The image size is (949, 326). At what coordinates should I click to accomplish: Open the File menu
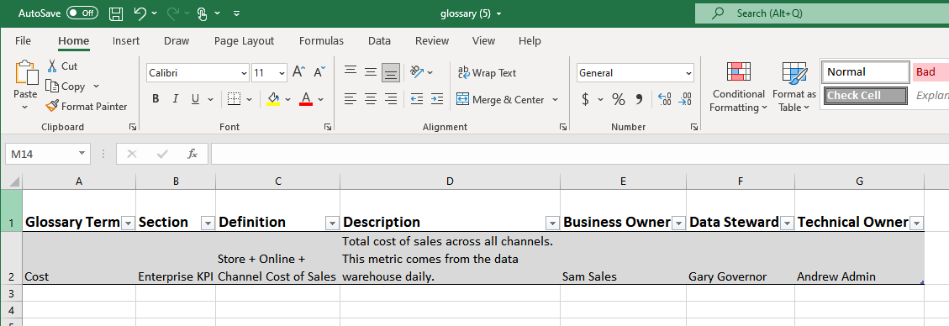[23, 41]
